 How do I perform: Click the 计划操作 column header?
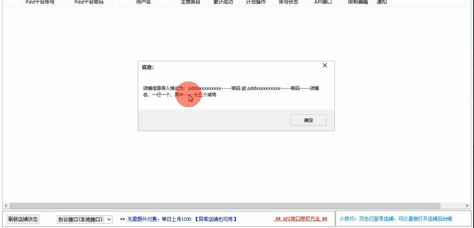click(256, 2)
